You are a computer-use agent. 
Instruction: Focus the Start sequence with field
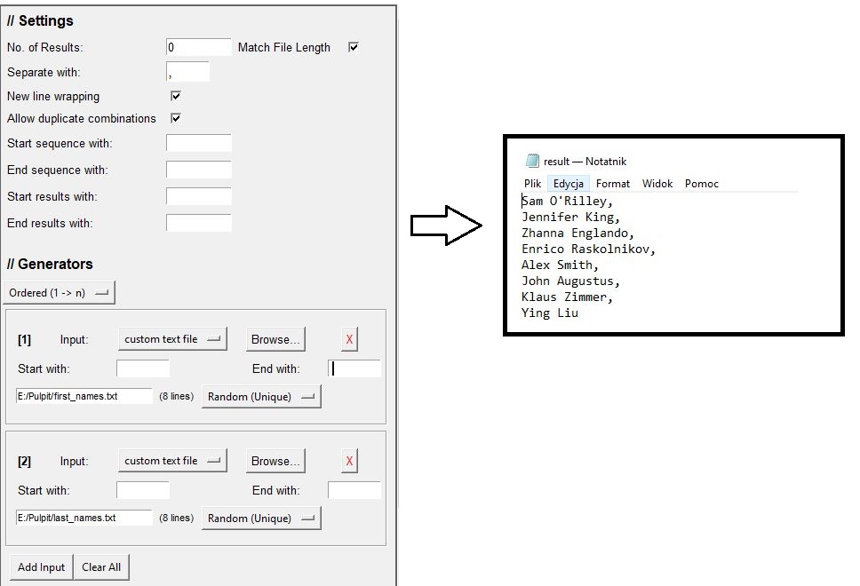coord(198,143)
